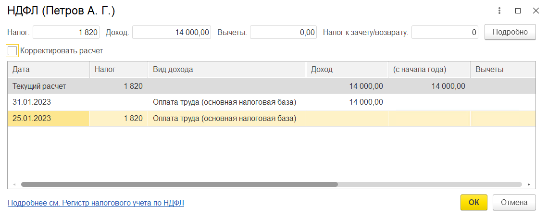The image size is (548, 218).
Task: Click the Доход input field
Action: pos(172,33)
